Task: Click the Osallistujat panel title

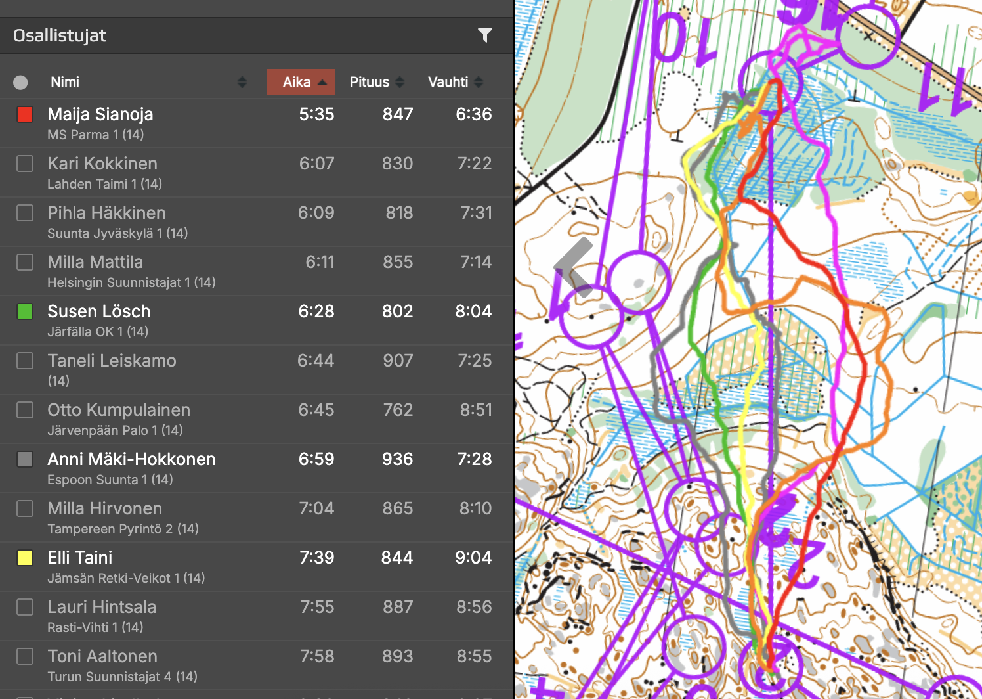Action: coord(60,35)
